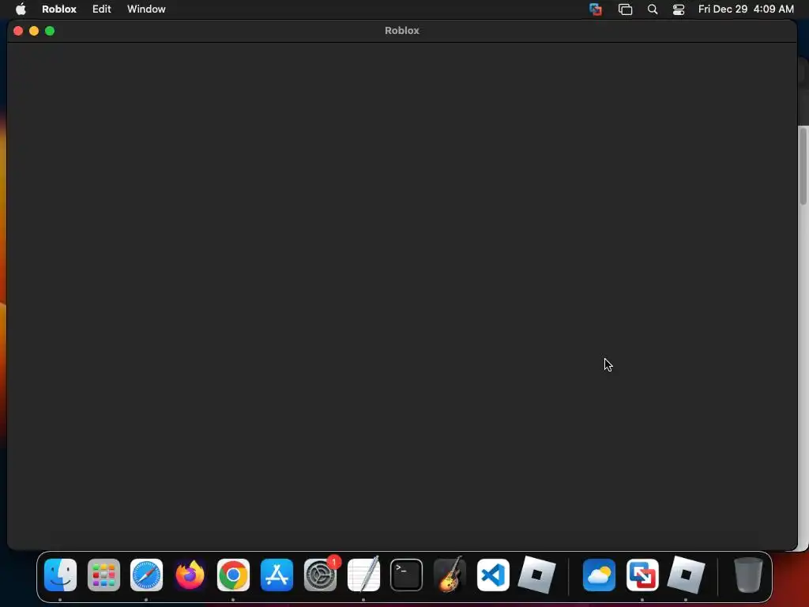Open TextEdit from the Dock

click(363, 575)
